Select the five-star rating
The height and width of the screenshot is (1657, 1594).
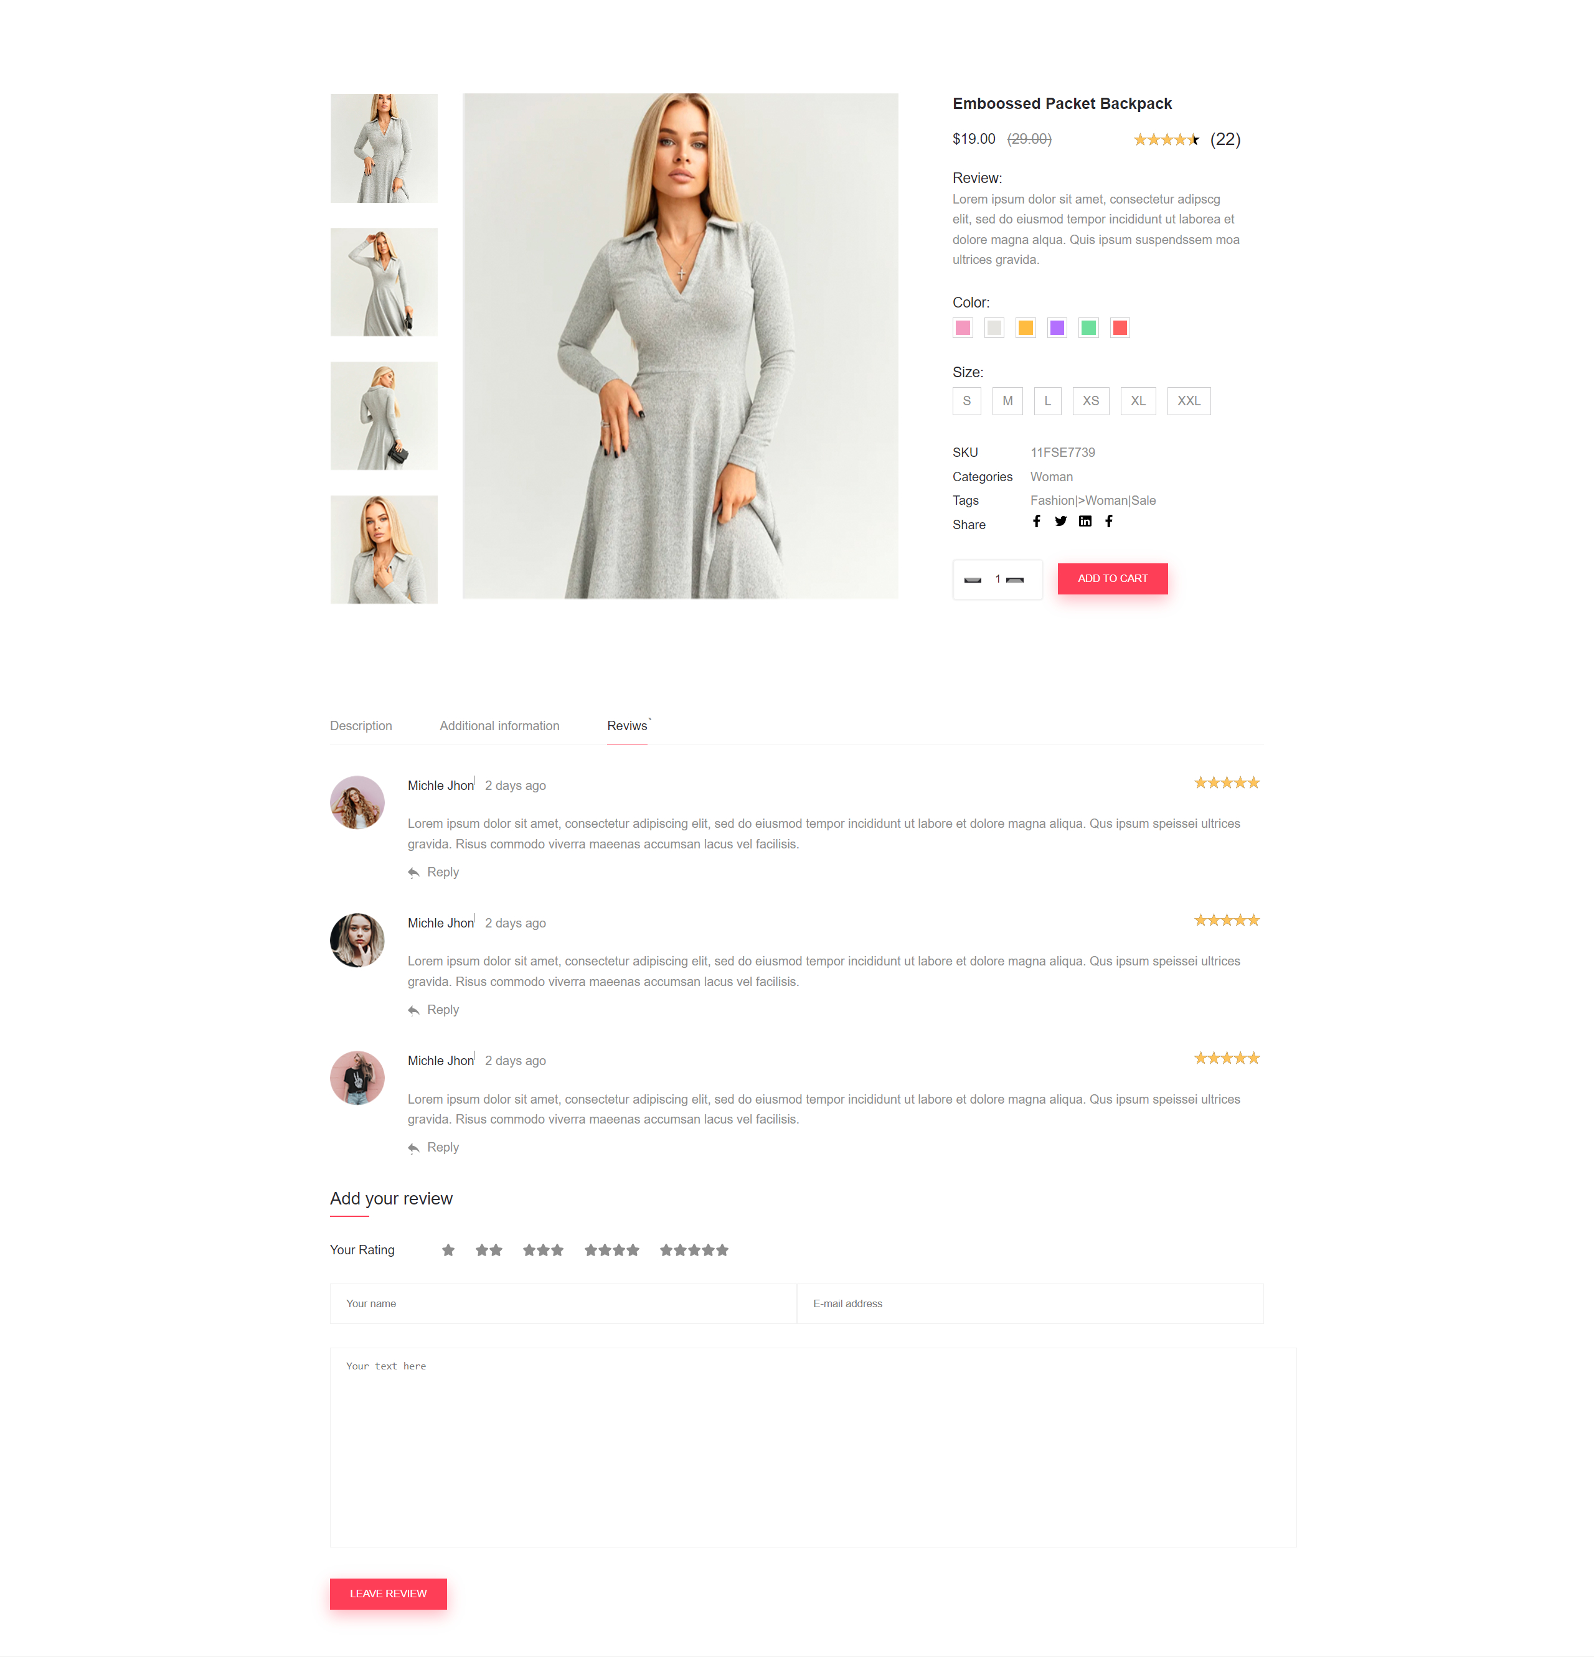[x=694, y=1249]
